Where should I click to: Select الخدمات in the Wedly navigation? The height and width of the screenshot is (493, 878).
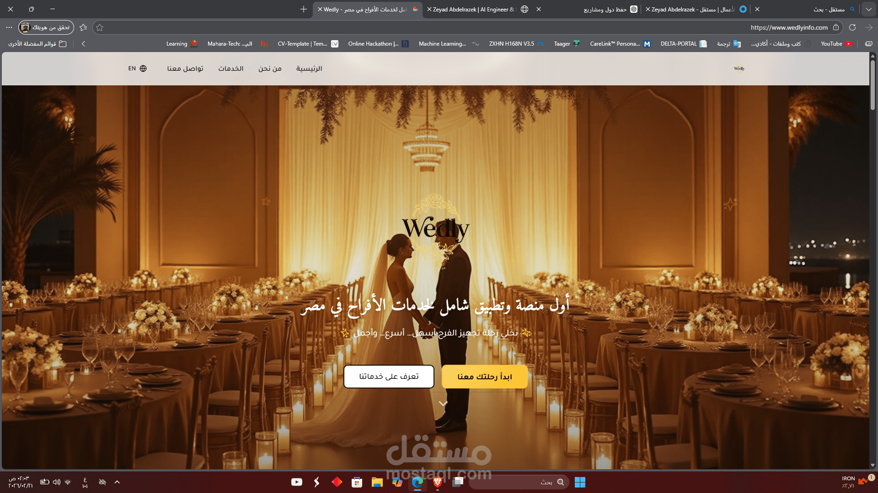coord(230,68)
